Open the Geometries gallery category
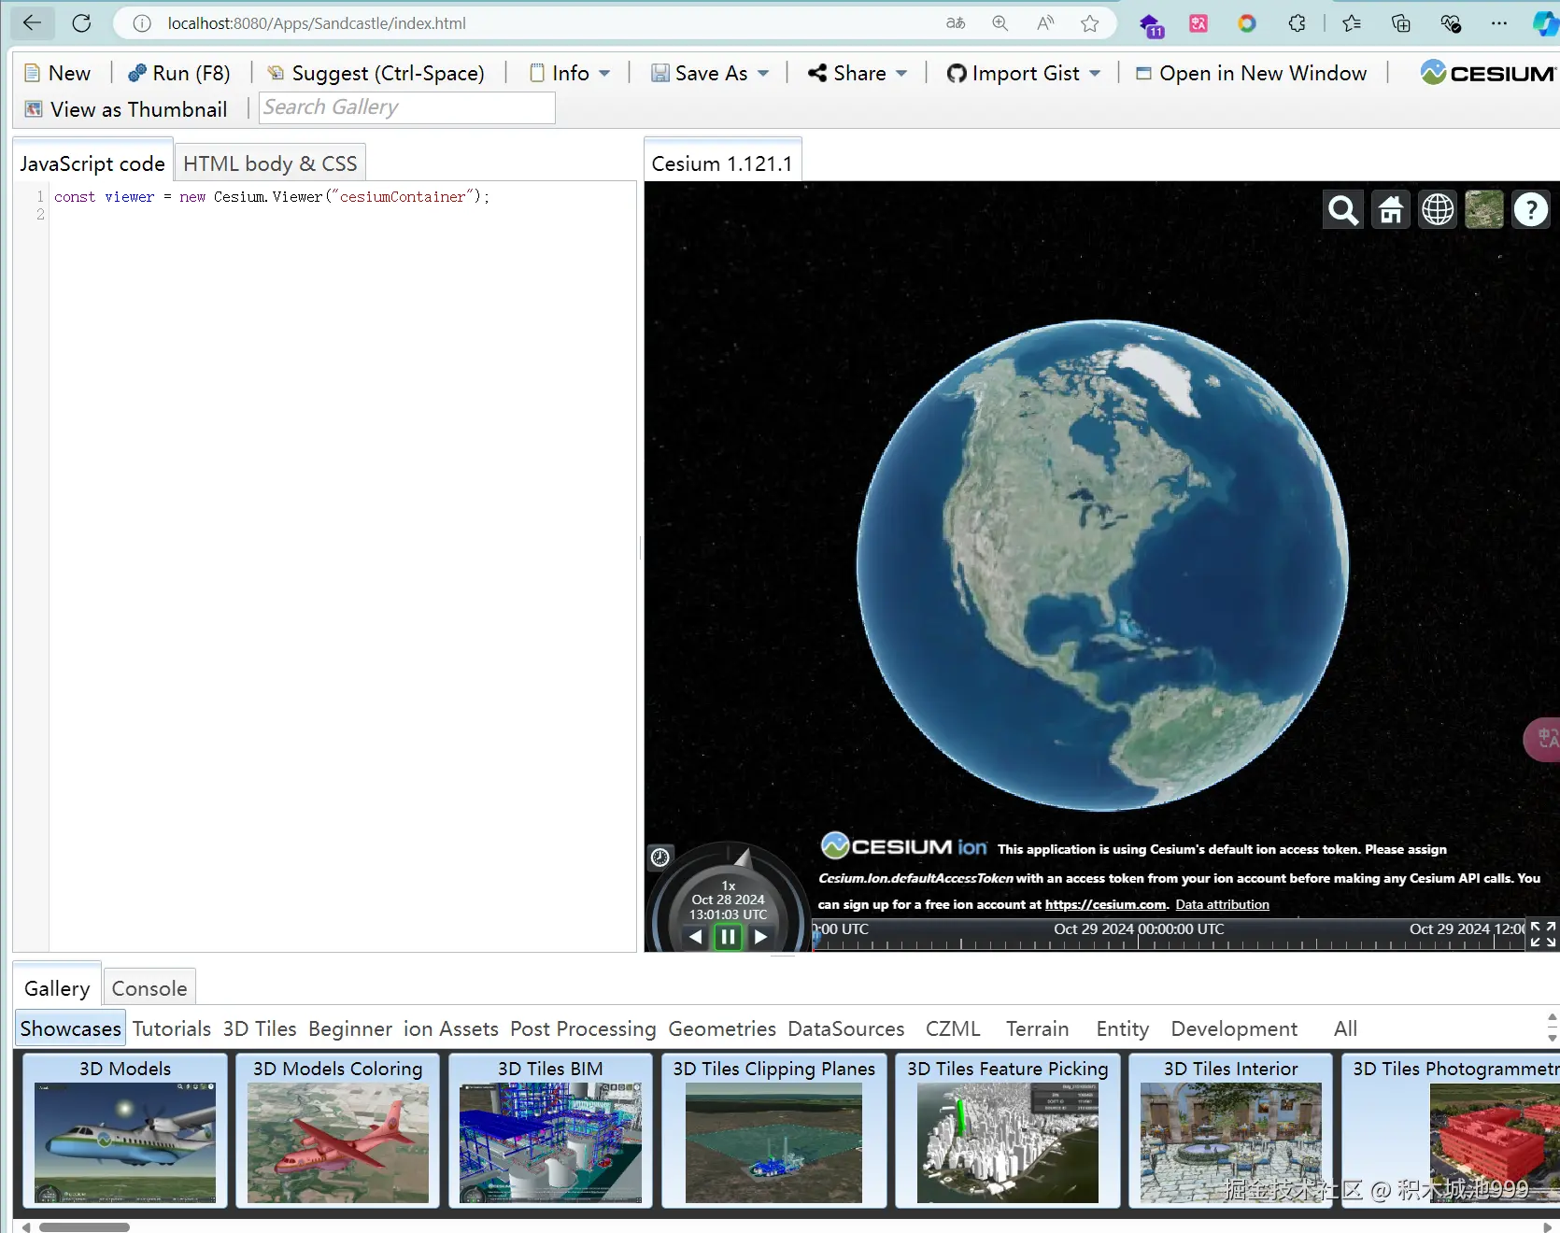This screenshot has width=1560, height=1233. point(722,1028)
